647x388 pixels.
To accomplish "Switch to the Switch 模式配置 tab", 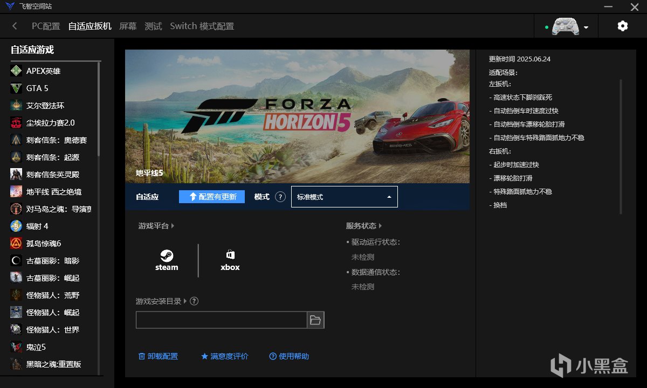I will pos(203,25).
